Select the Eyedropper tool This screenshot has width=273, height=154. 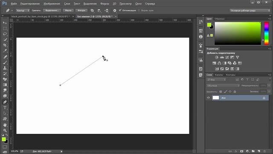pos(5,50)
